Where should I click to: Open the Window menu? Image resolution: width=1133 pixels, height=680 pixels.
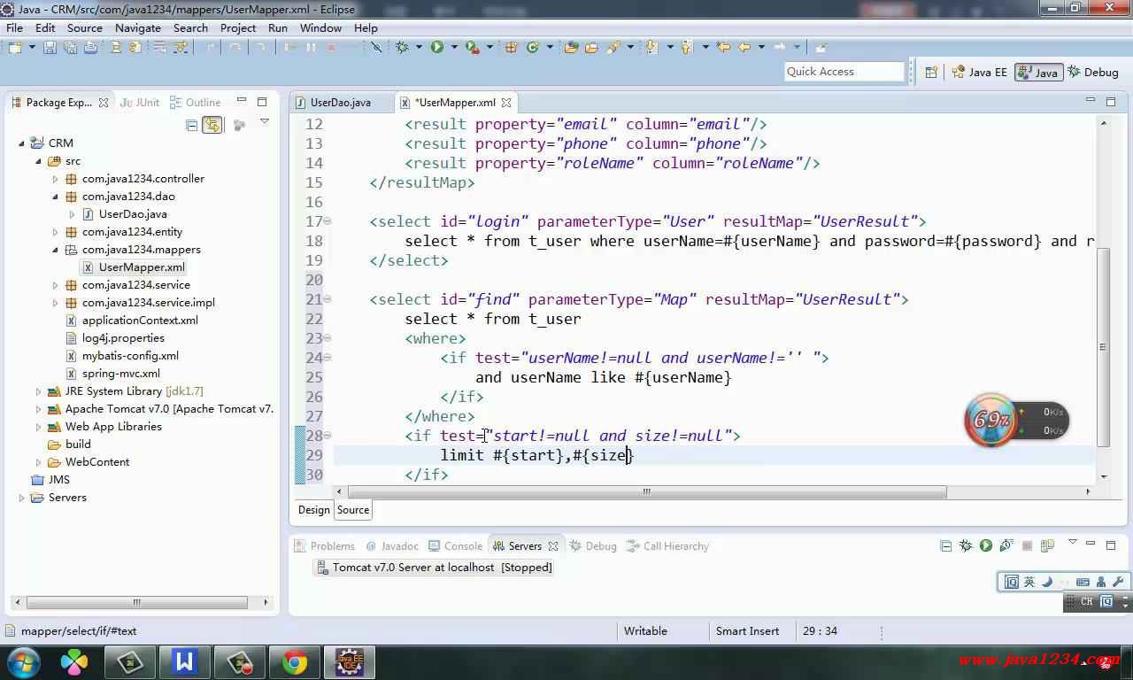coord(320,27)
